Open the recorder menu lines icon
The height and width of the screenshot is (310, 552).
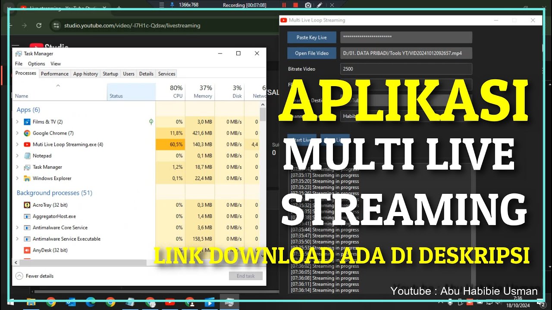tap(162, 5)
